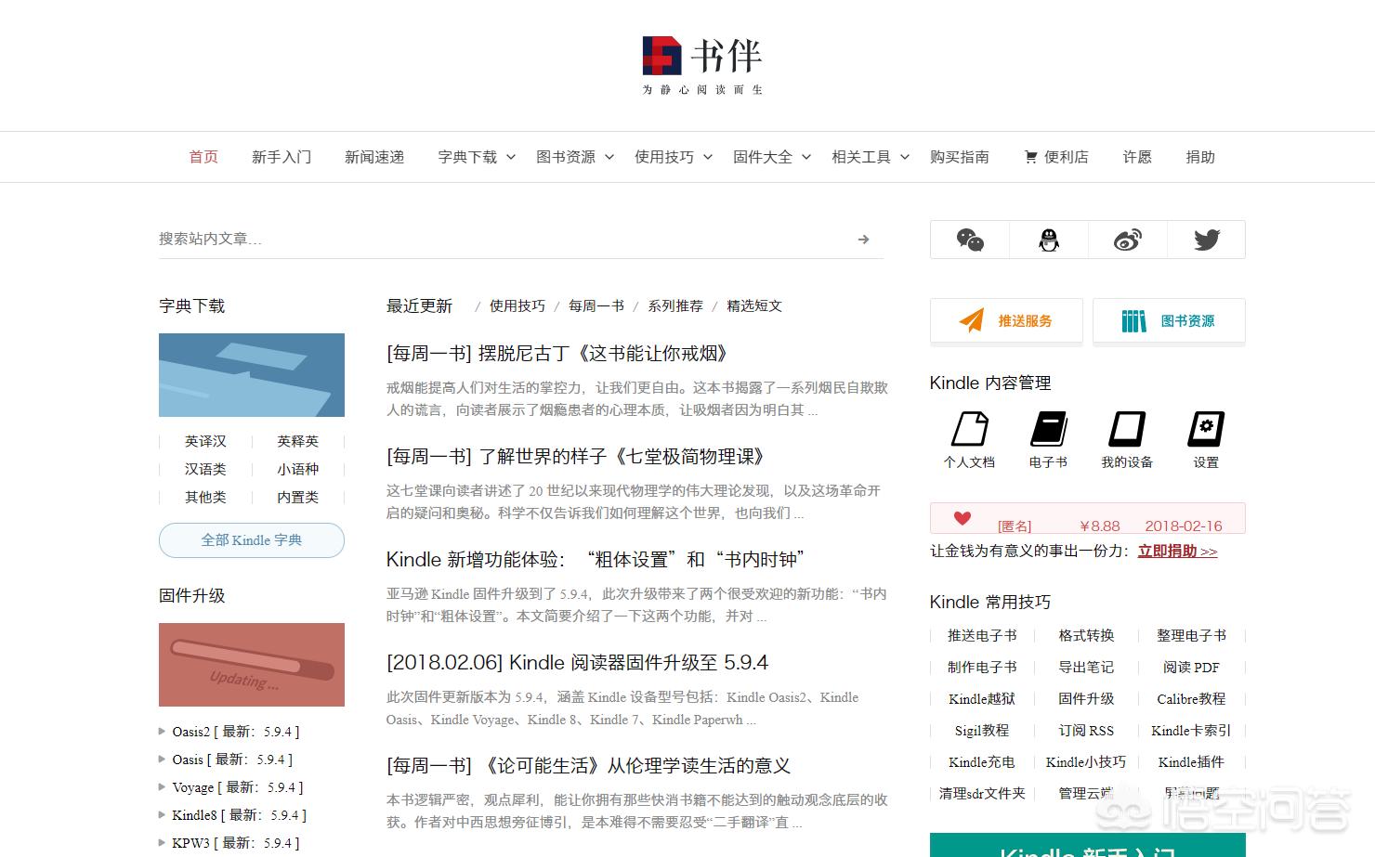The width and height of the screenshot is (1375, 857).
Task: Open 阅读 PDF tip link
Action: click(x=1191, y=667)
